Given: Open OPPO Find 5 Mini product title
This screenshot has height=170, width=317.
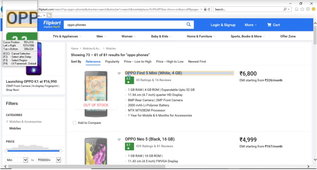Looking at the screenshot, I should pyautogui.click(x=153, y=73).
